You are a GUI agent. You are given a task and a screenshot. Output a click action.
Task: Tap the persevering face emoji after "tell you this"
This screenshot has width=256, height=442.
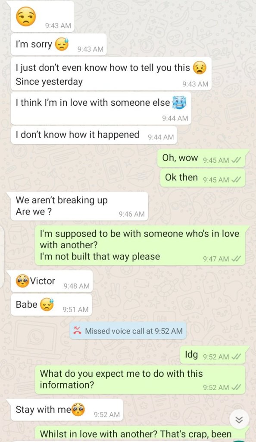(200, 68)
